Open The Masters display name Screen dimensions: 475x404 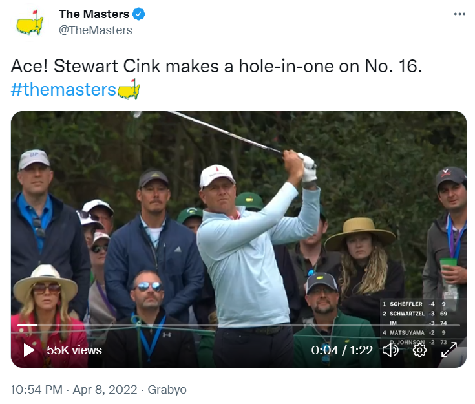94,14
